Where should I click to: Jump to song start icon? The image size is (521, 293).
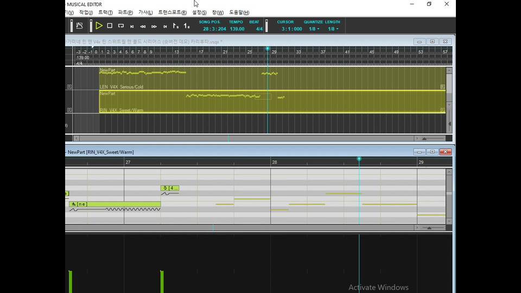(x=132, y=26)
